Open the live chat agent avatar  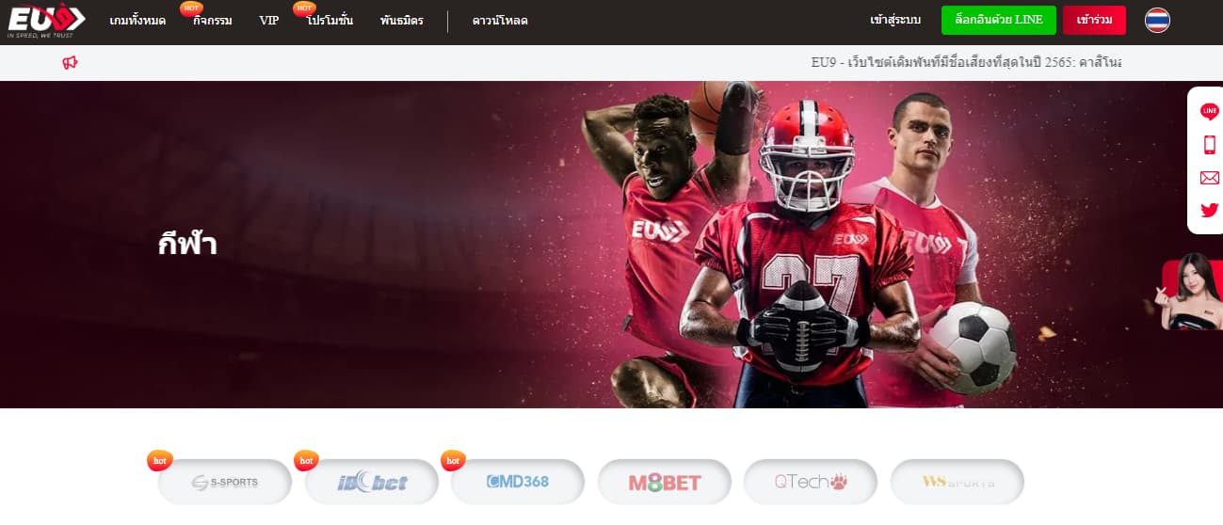(x=1192, y=292)
